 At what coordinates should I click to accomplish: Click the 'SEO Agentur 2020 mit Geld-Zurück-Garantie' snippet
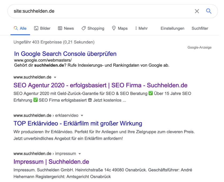point(102,97)
